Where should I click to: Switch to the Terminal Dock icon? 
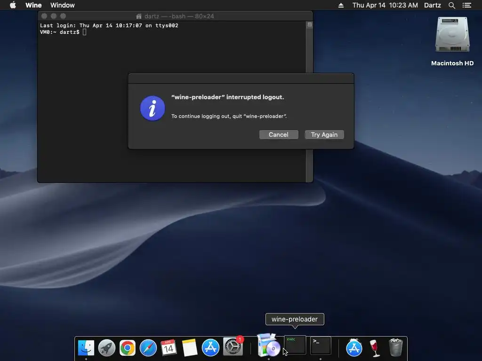(321, 345)
